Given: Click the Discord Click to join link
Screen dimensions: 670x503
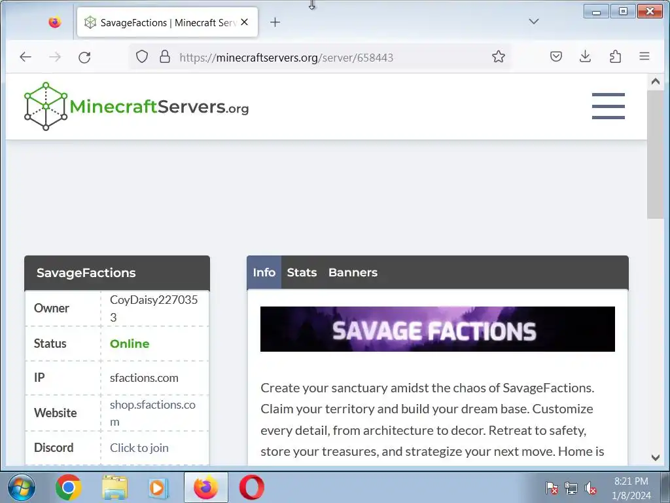Looking at the screenshot, I should 139,448.
